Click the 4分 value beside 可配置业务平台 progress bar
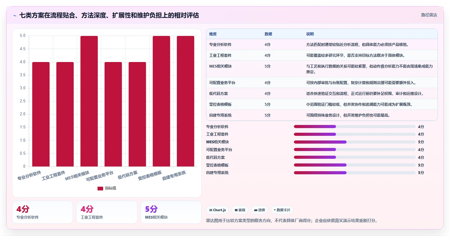450x236 pixels. point(421,149)
